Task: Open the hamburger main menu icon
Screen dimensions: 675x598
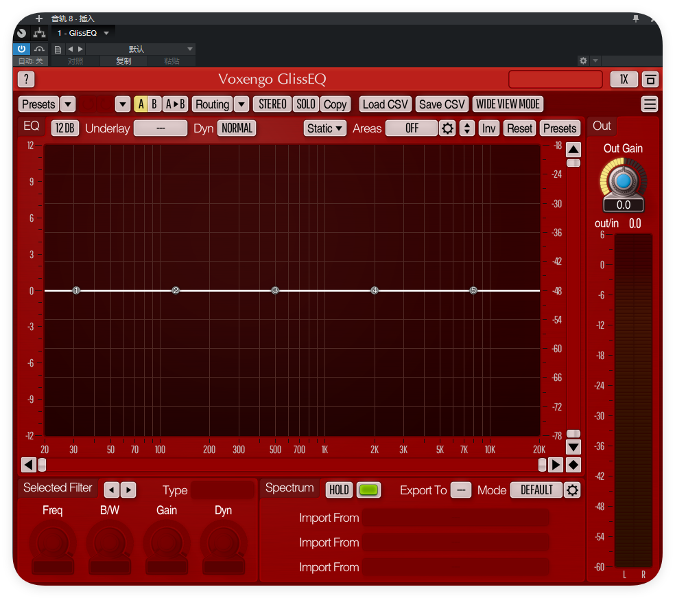Action: pos(650,104)
